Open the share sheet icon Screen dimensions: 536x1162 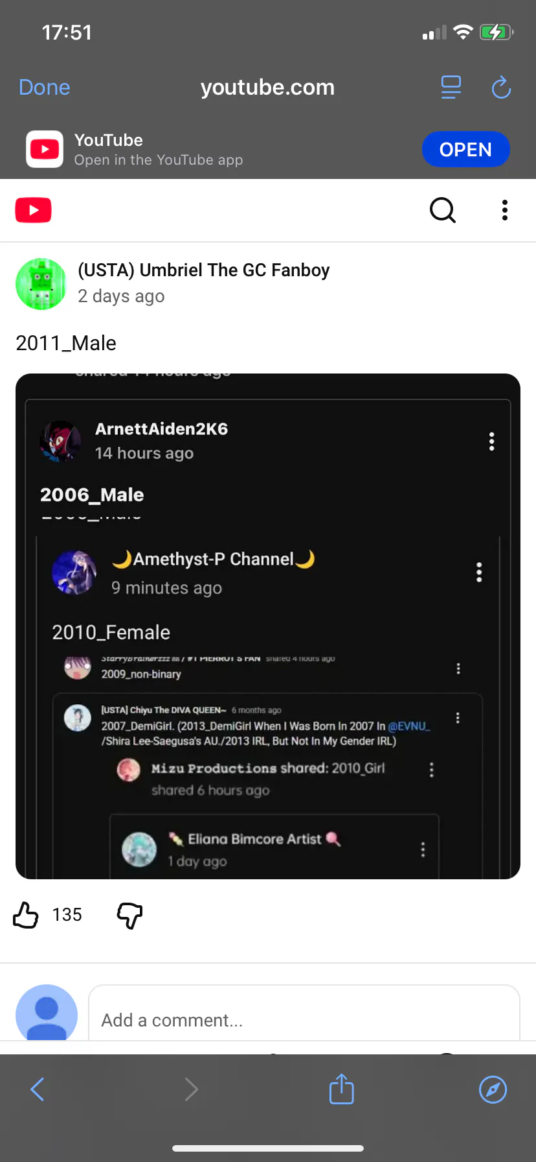tap(341, 1089)
